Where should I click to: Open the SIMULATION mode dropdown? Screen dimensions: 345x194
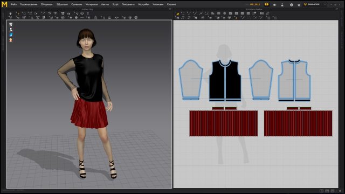(314, 4)
